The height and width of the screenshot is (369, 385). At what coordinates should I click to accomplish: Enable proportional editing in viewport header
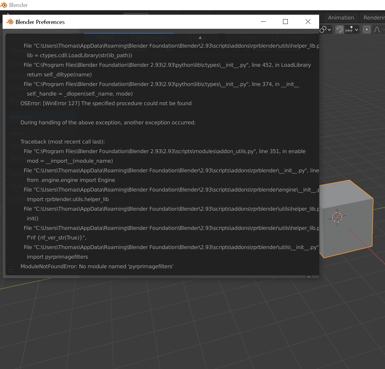point(366,29)
